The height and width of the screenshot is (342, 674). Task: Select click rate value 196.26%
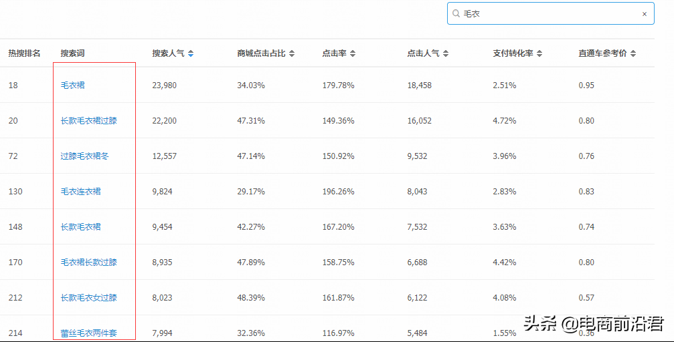tap(338, 192)
